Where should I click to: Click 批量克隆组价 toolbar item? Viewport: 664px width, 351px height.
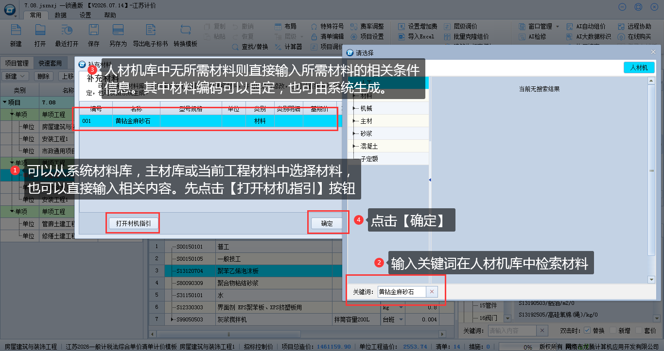[466, 36]
